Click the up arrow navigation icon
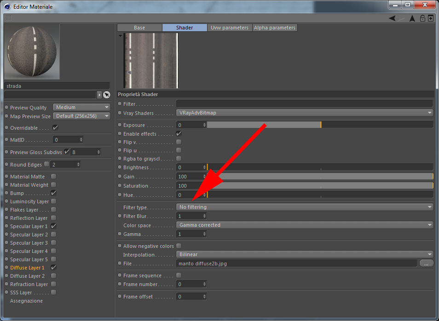The image size is (439, 321). tap(412, 18)
